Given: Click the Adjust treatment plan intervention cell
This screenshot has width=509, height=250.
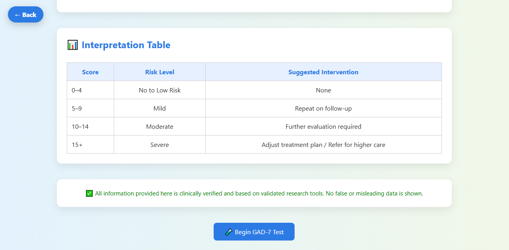Looking at the screenshot, I should 323,145.
